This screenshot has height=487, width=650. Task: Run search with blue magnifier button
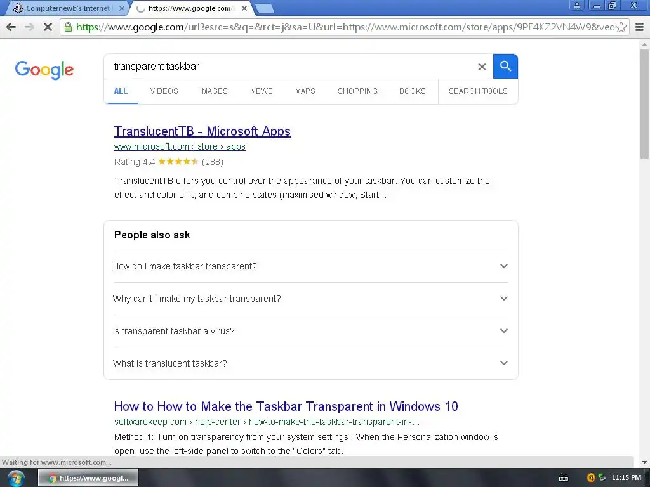505,66
